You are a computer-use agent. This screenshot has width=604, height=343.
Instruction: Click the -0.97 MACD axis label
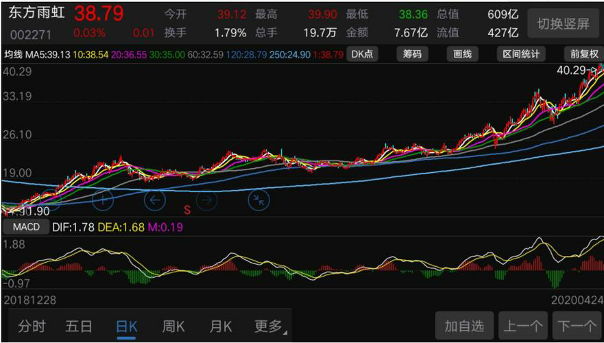pos(16,283)
